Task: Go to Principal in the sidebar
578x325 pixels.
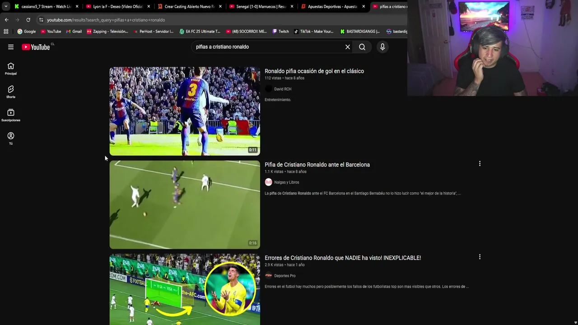Action: pyautogui.click(x=11, y=69)
